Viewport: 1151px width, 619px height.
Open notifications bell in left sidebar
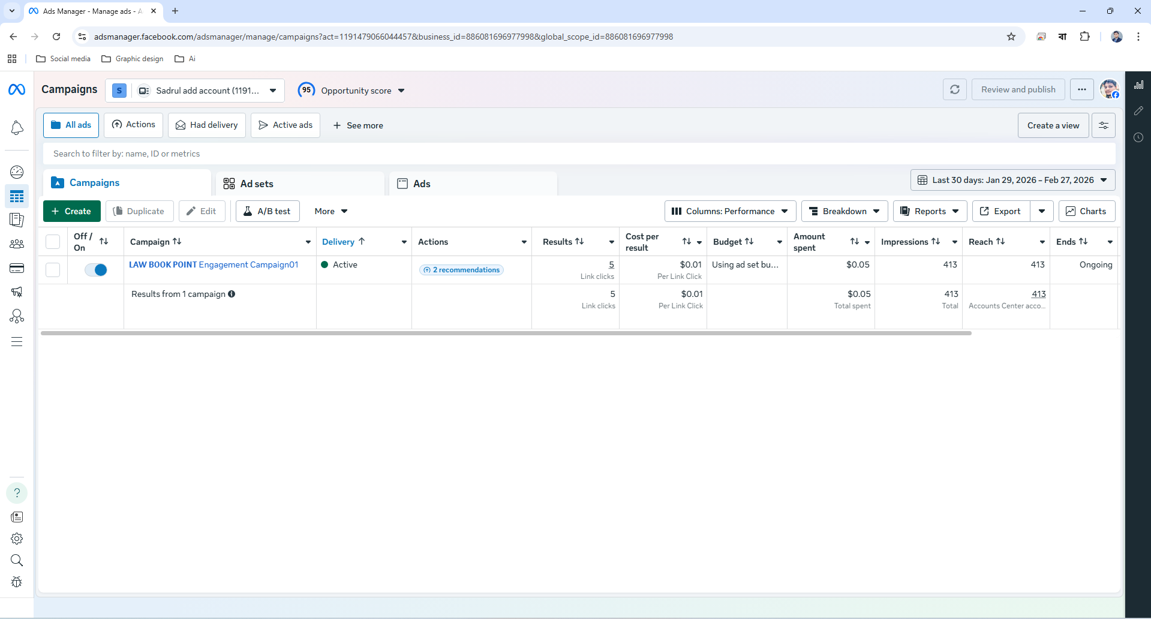(17, 128)
